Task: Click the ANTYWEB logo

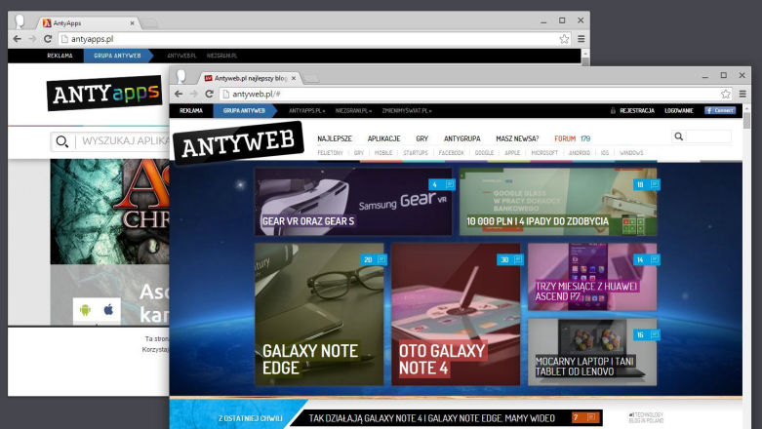Action: (x=238, y=142)
